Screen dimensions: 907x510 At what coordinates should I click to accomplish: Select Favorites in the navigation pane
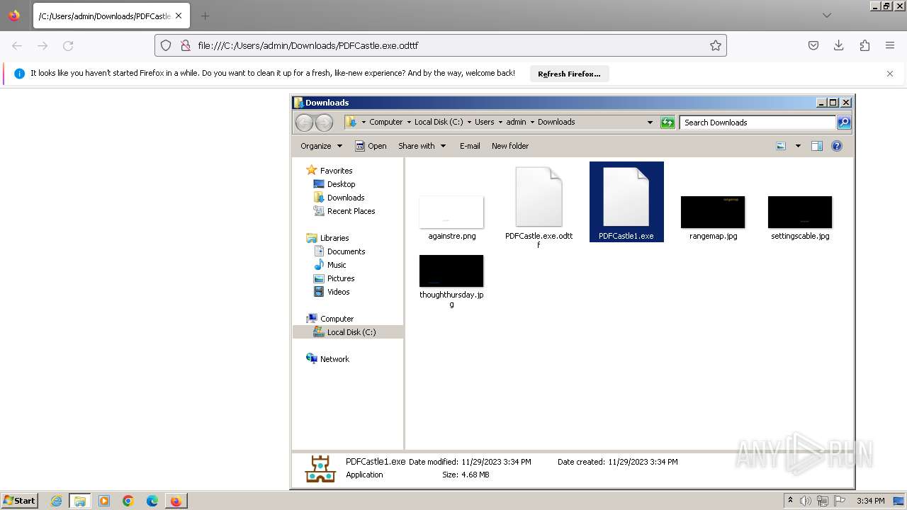tap(336, 171)
